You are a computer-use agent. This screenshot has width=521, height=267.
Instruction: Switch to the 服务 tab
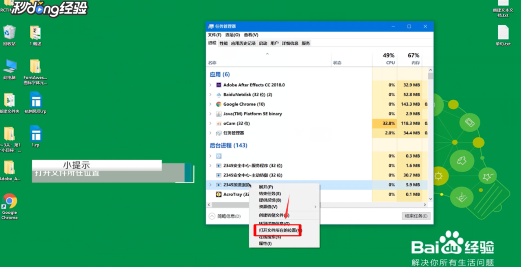tap(306, 43)
